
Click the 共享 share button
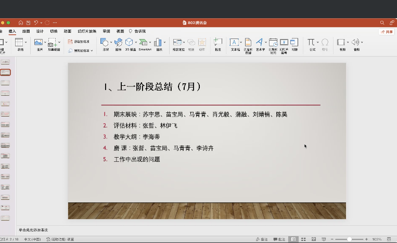point(386,32)
